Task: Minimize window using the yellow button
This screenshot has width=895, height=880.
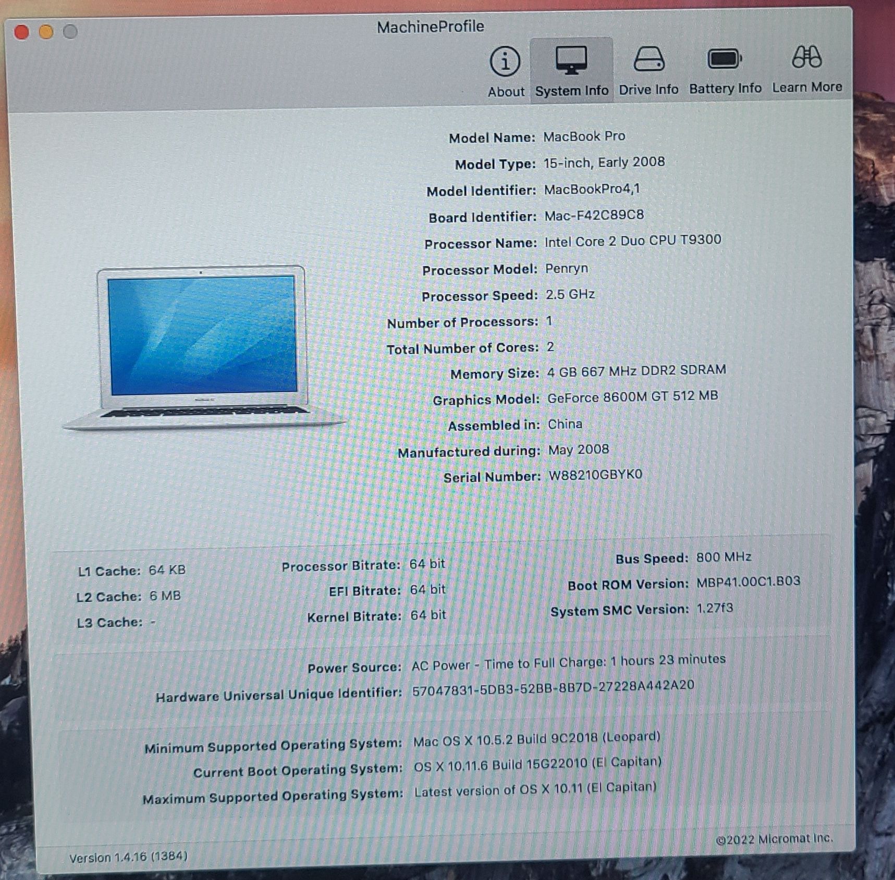Action: tap(46, 32)
